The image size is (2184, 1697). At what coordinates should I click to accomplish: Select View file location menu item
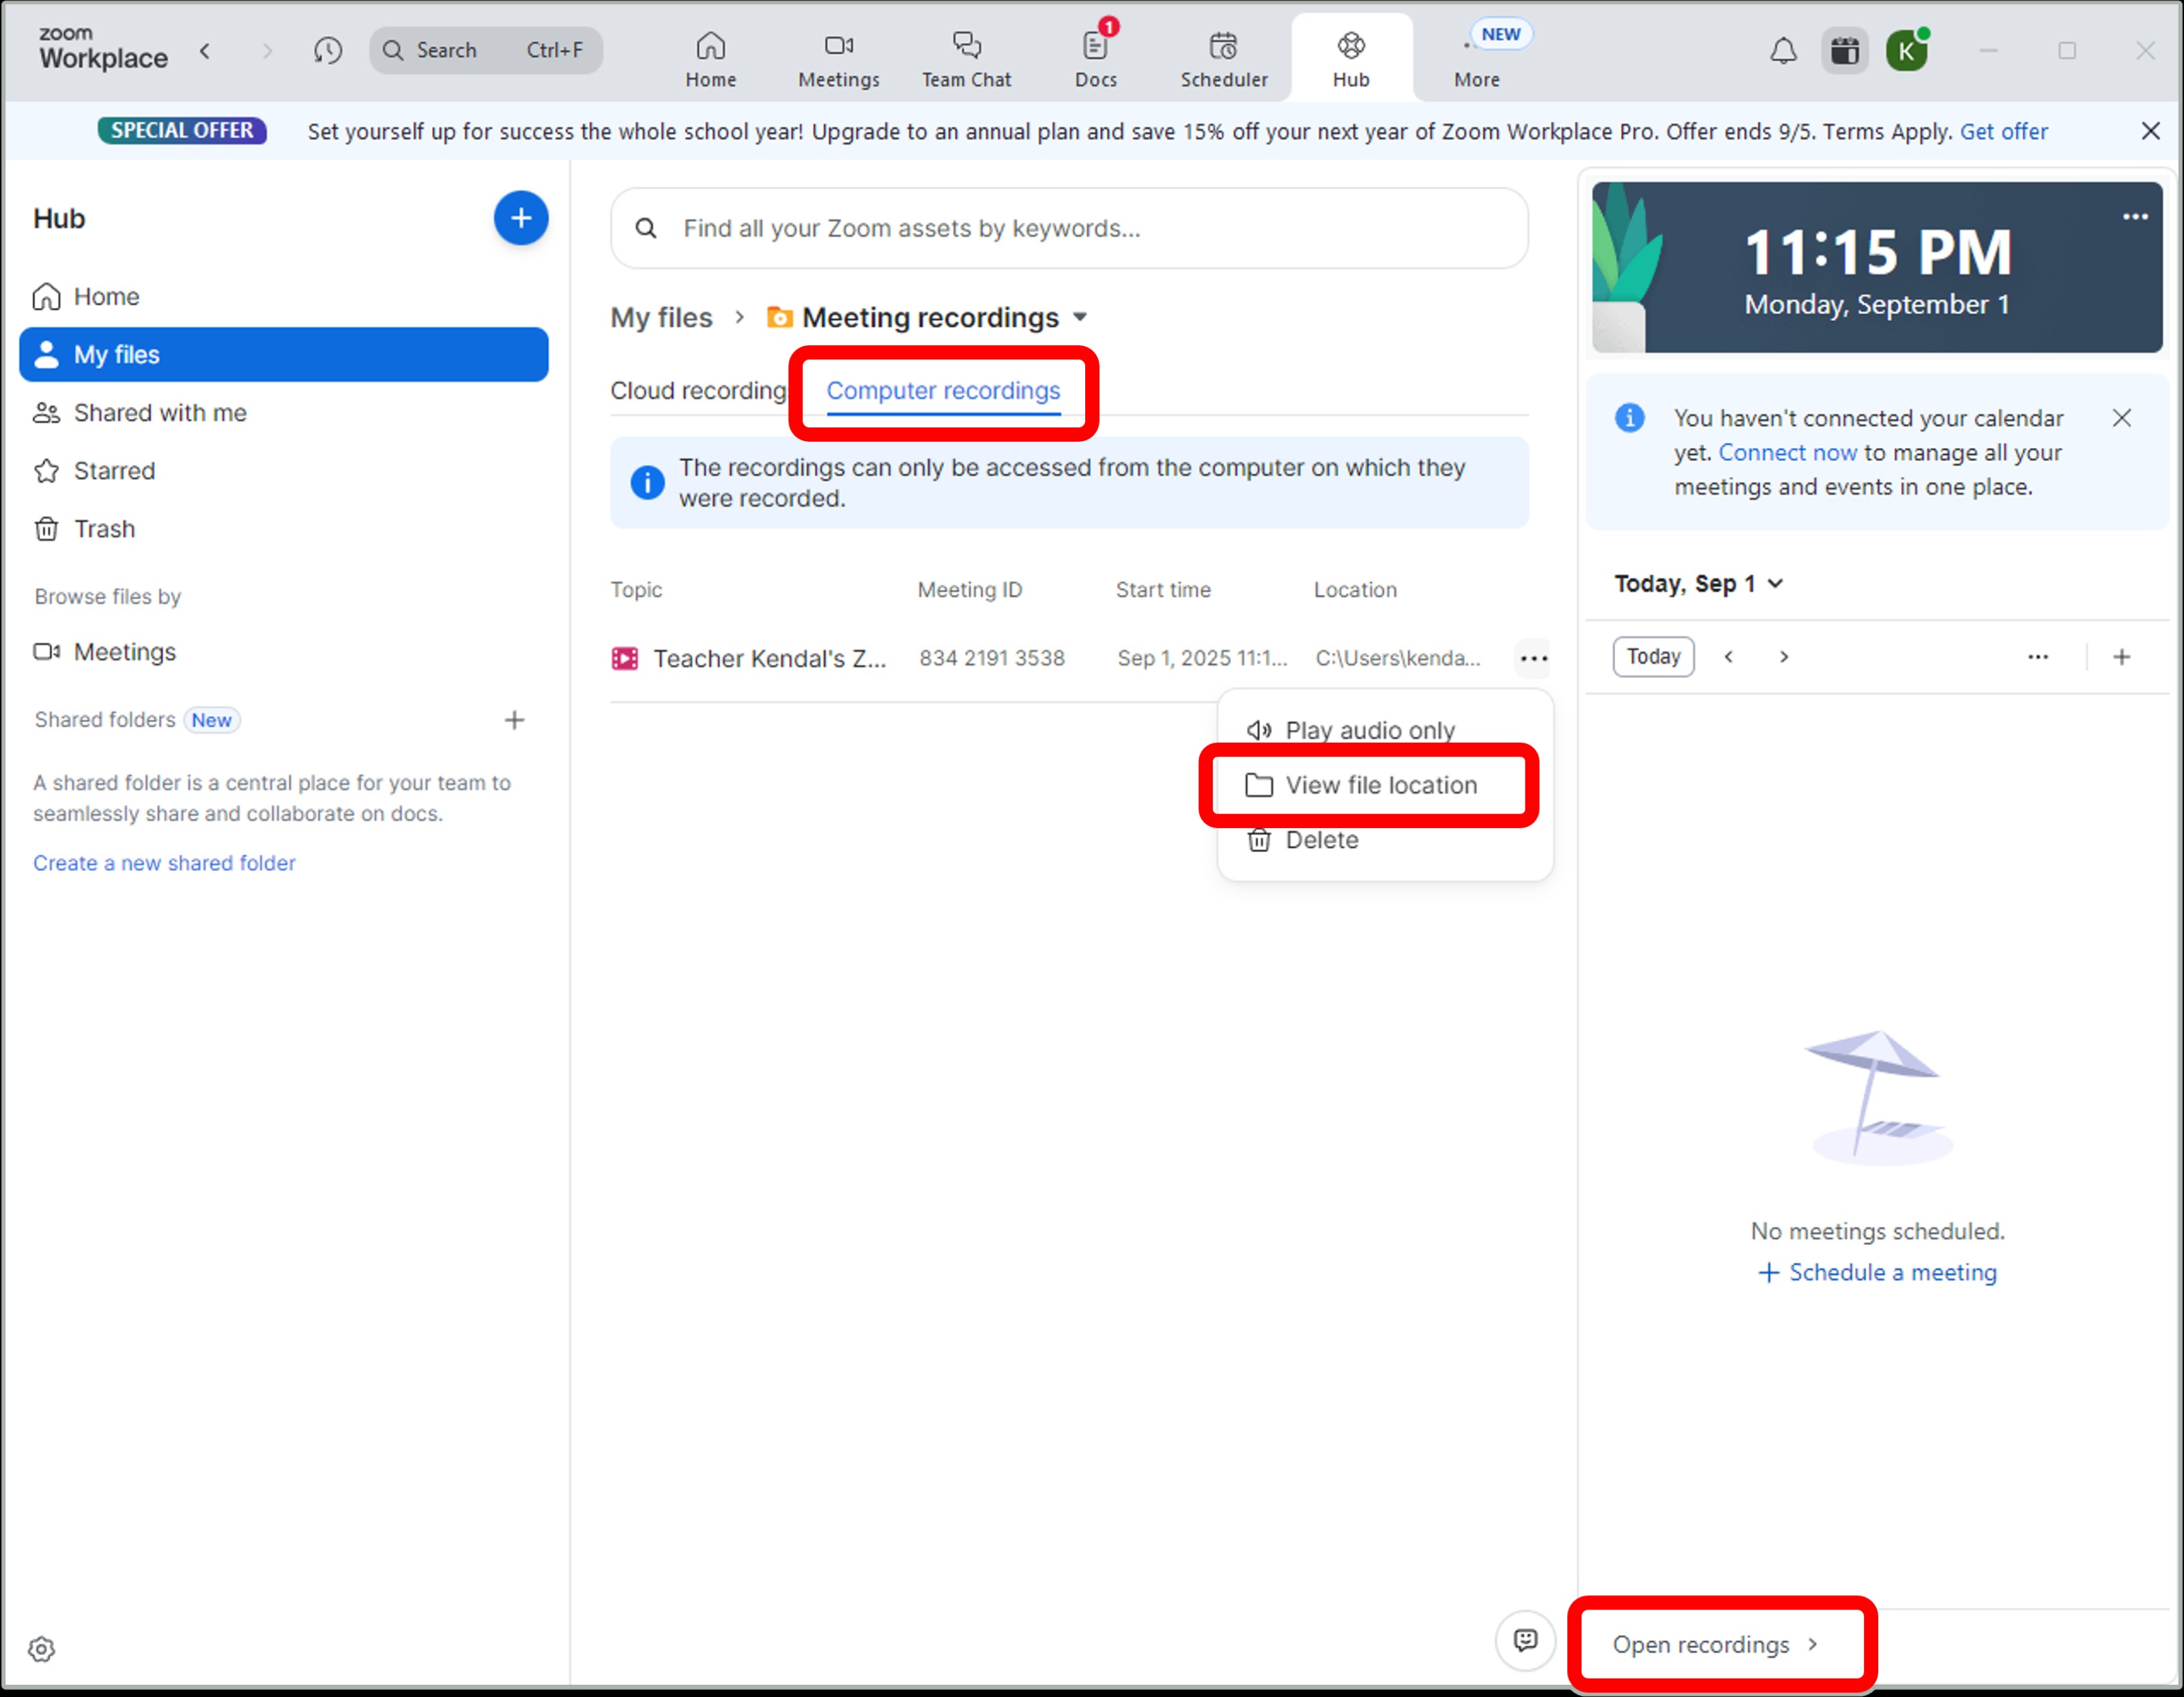pyautogui.click(x=1379, y=785)
